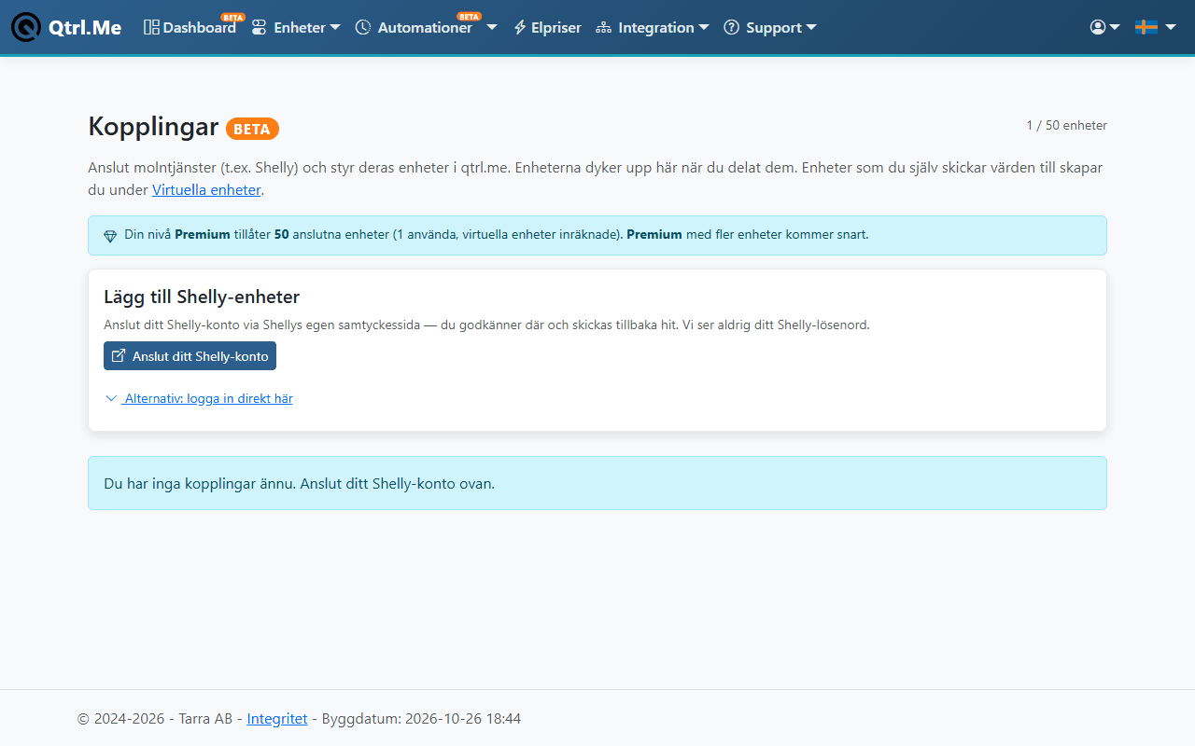
Task: Click the diamond Premium tier icon
Action: (110, 236)
